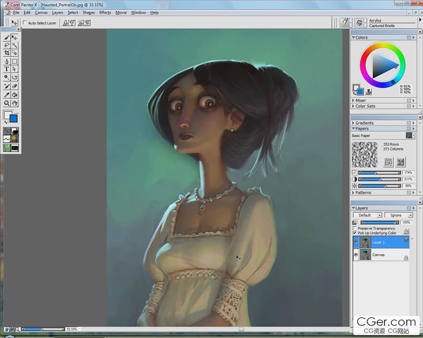The height and width of the screenshot is (338, 423).
Task: Open the Effects menu
Action: [x=105, y=12]
